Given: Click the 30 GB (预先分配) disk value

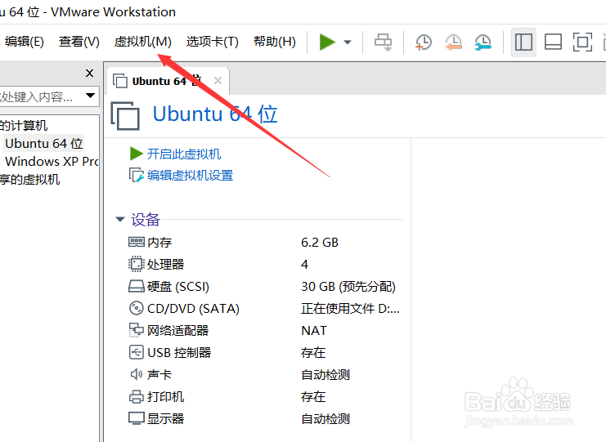Looking at the screenshot, I should [348, 287].
